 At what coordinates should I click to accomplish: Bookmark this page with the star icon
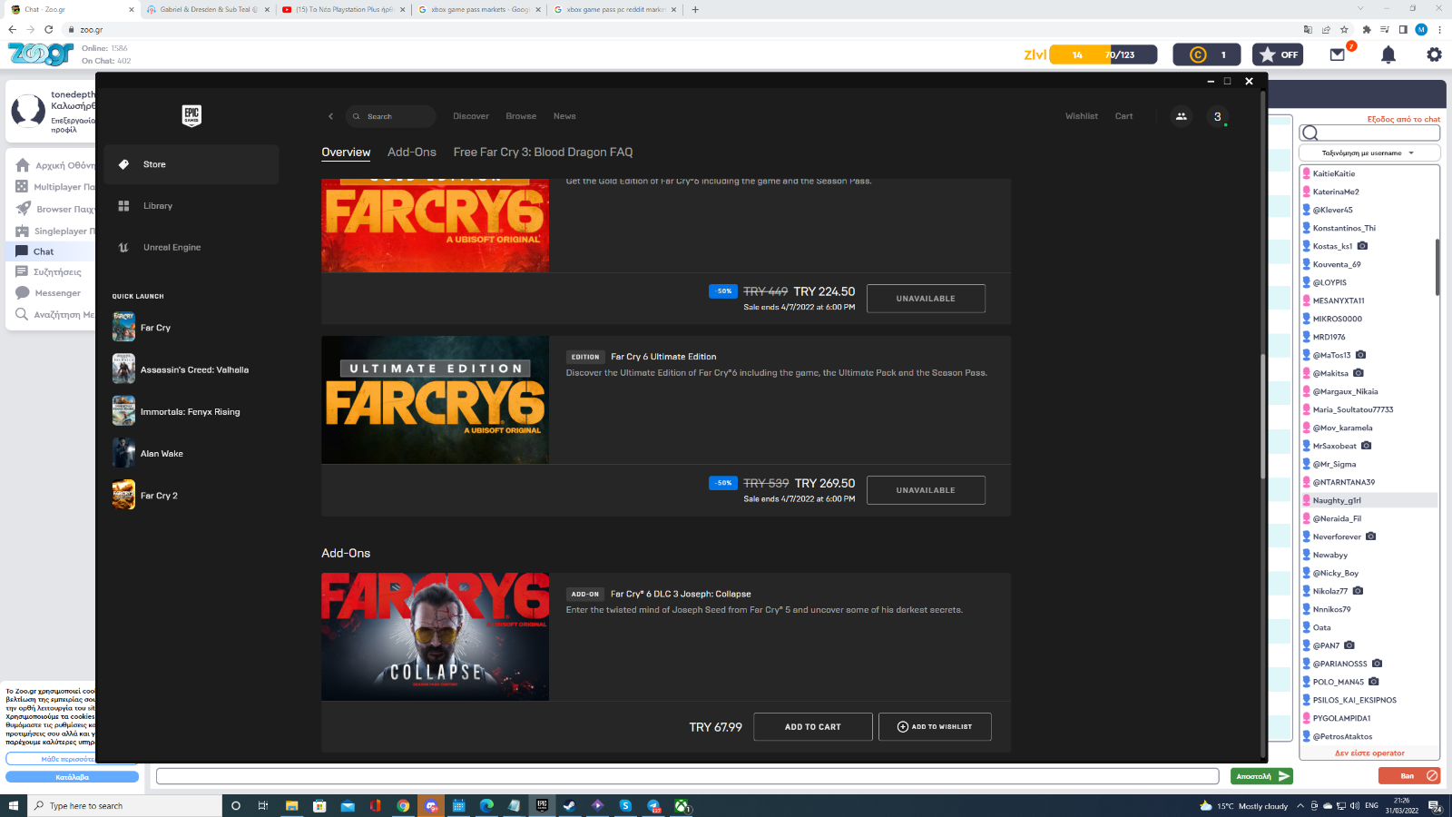(x=1344, y=29)
